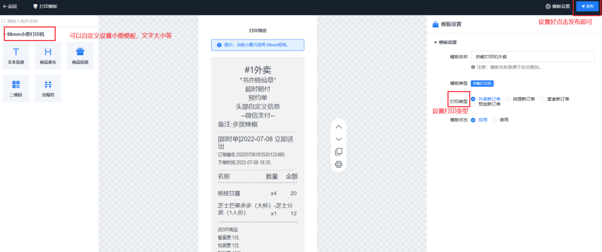The width and height of the screenshot is (602, 252).
Task: Move component up with the up chevron
Action: click(339, 127)
